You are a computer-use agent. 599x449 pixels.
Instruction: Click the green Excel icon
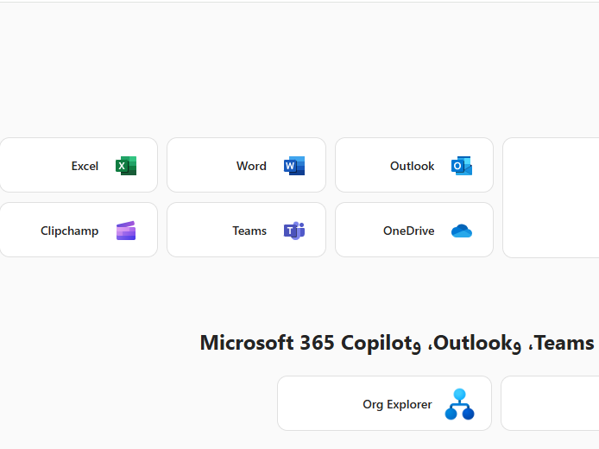pos(126,166)
